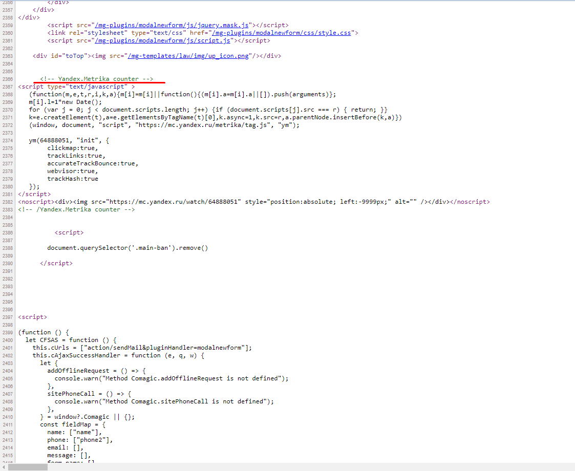Click the ym(64888051, "init" line

click(x=69, y=140)
